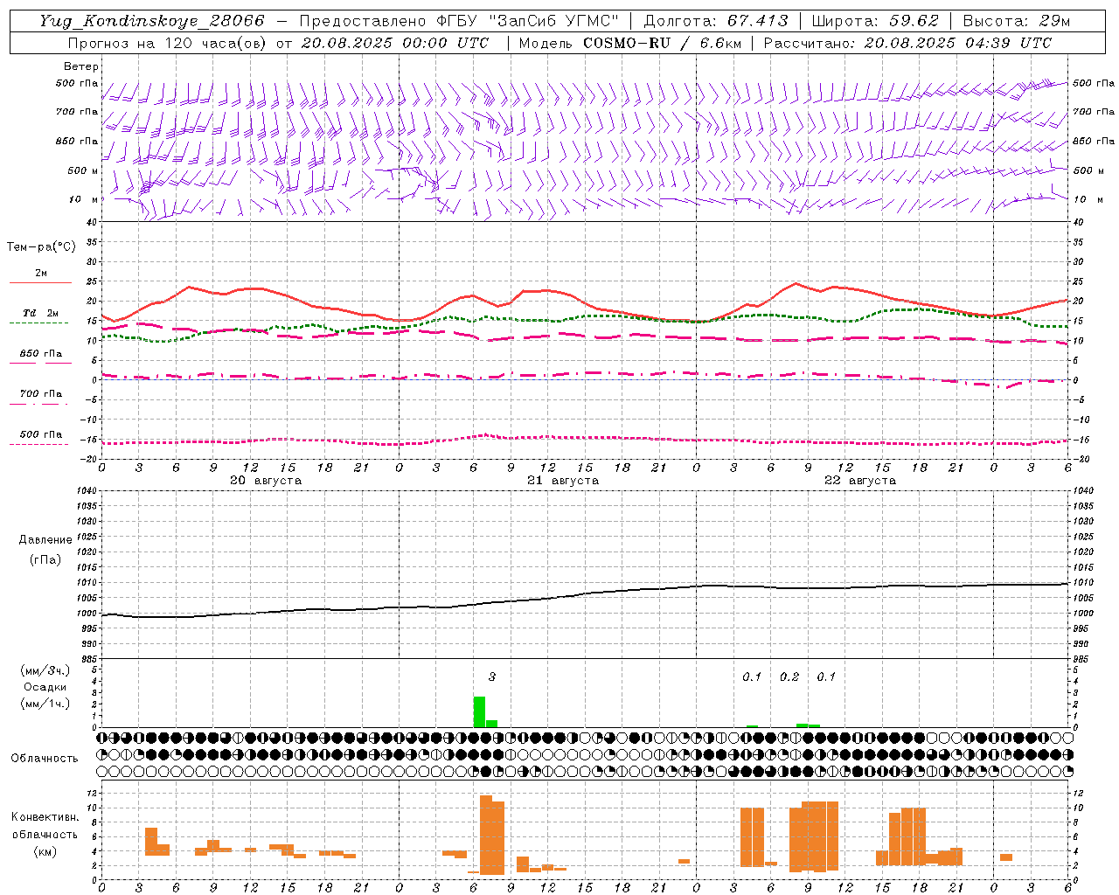Click the tall green precipitation bar on 21 августа
1119x895 pixels.
(479, 711)
